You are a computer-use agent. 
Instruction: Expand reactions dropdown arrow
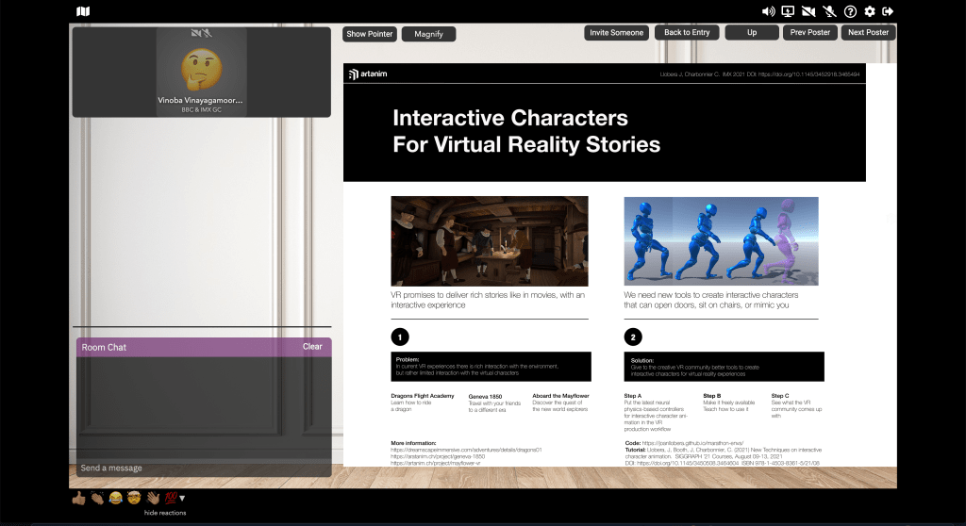pos(182,498)
